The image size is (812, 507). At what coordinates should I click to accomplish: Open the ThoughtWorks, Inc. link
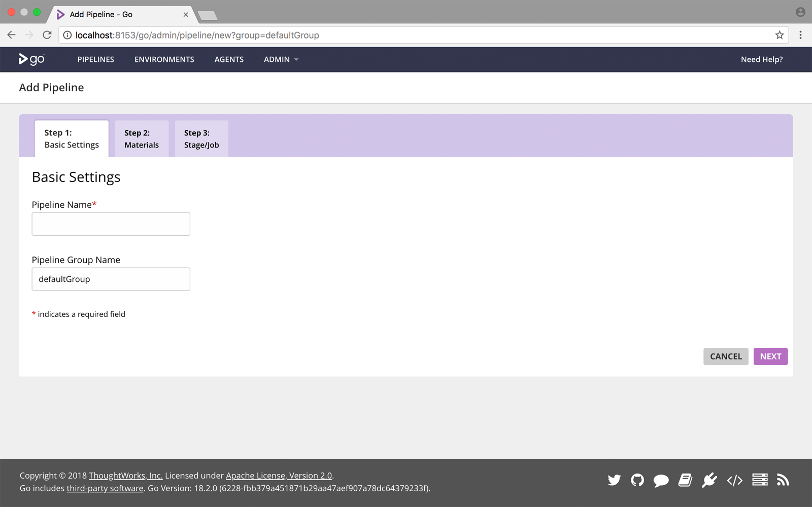[x=126, y=476]
